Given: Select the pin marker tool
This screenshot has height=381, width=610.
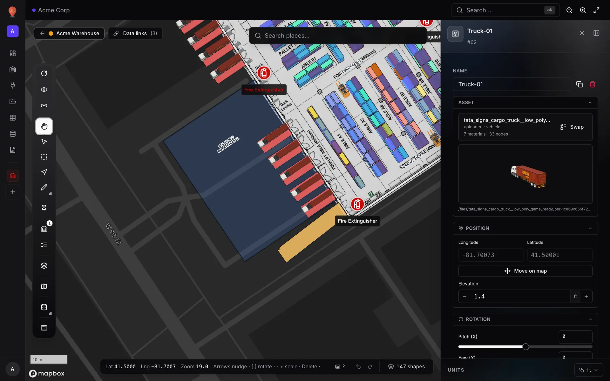Looking at the screenshot, I should (x=44, y=208).
